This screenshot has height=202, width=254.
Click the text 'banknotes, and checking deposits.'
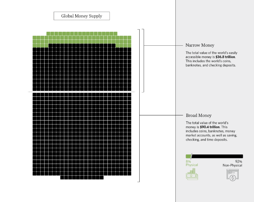coord(211,65)
